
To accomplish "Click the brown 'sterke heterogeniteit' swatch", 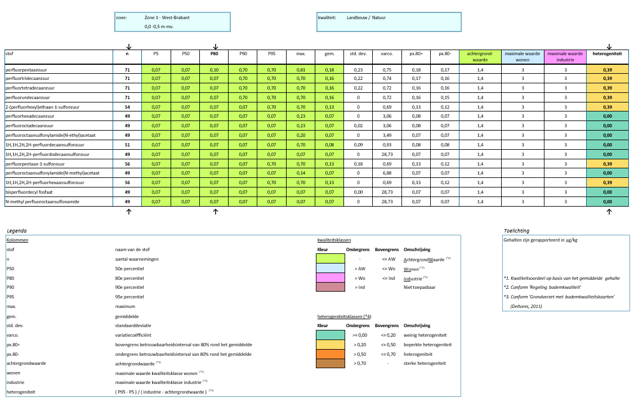I will 331,363.
